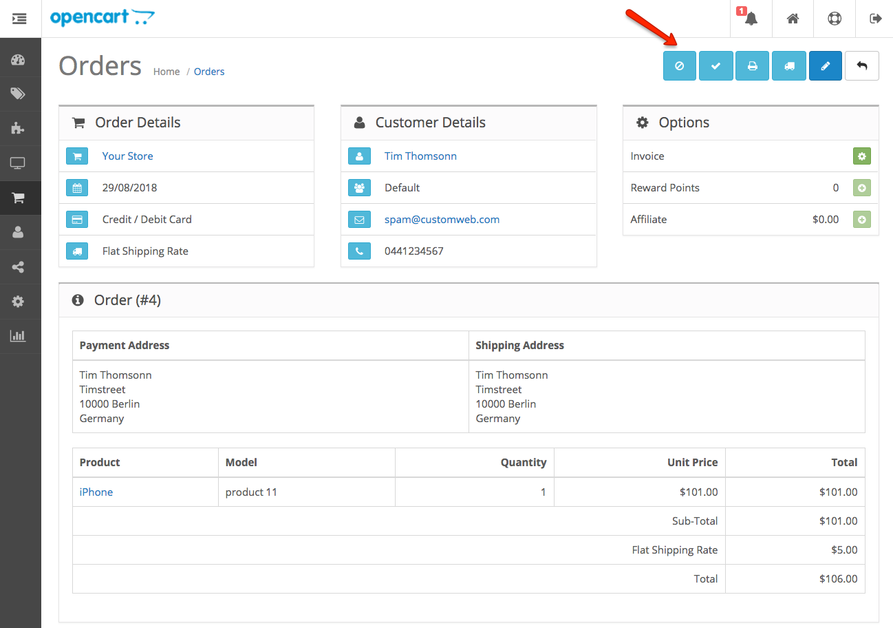The height and width of the screenshot is (628, 893).
Task: Edit order with blue pencil button
Action: [825, 66]
